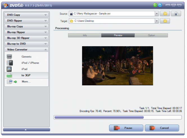Switch to the Option tab
Image resolution: width=187 pixels, height=138 pixels.
pyautogui.click(x=151, y=35)
